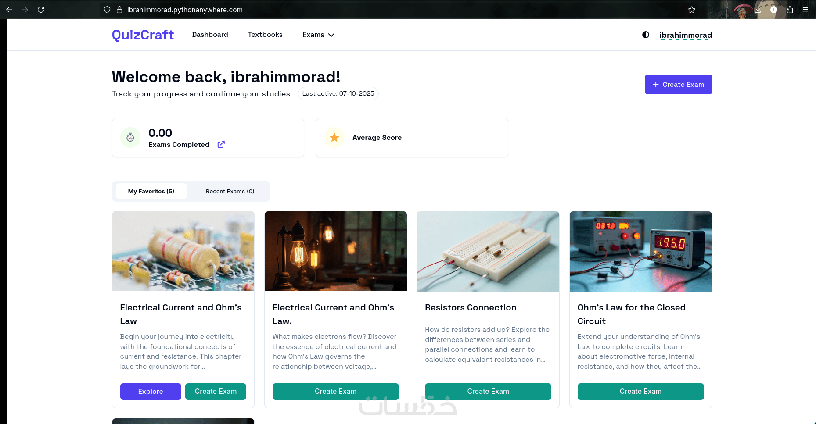Viewport: 816px width, 424px height.
Task: Open the browser extensions puzzle icon
Action: [790, 10]
